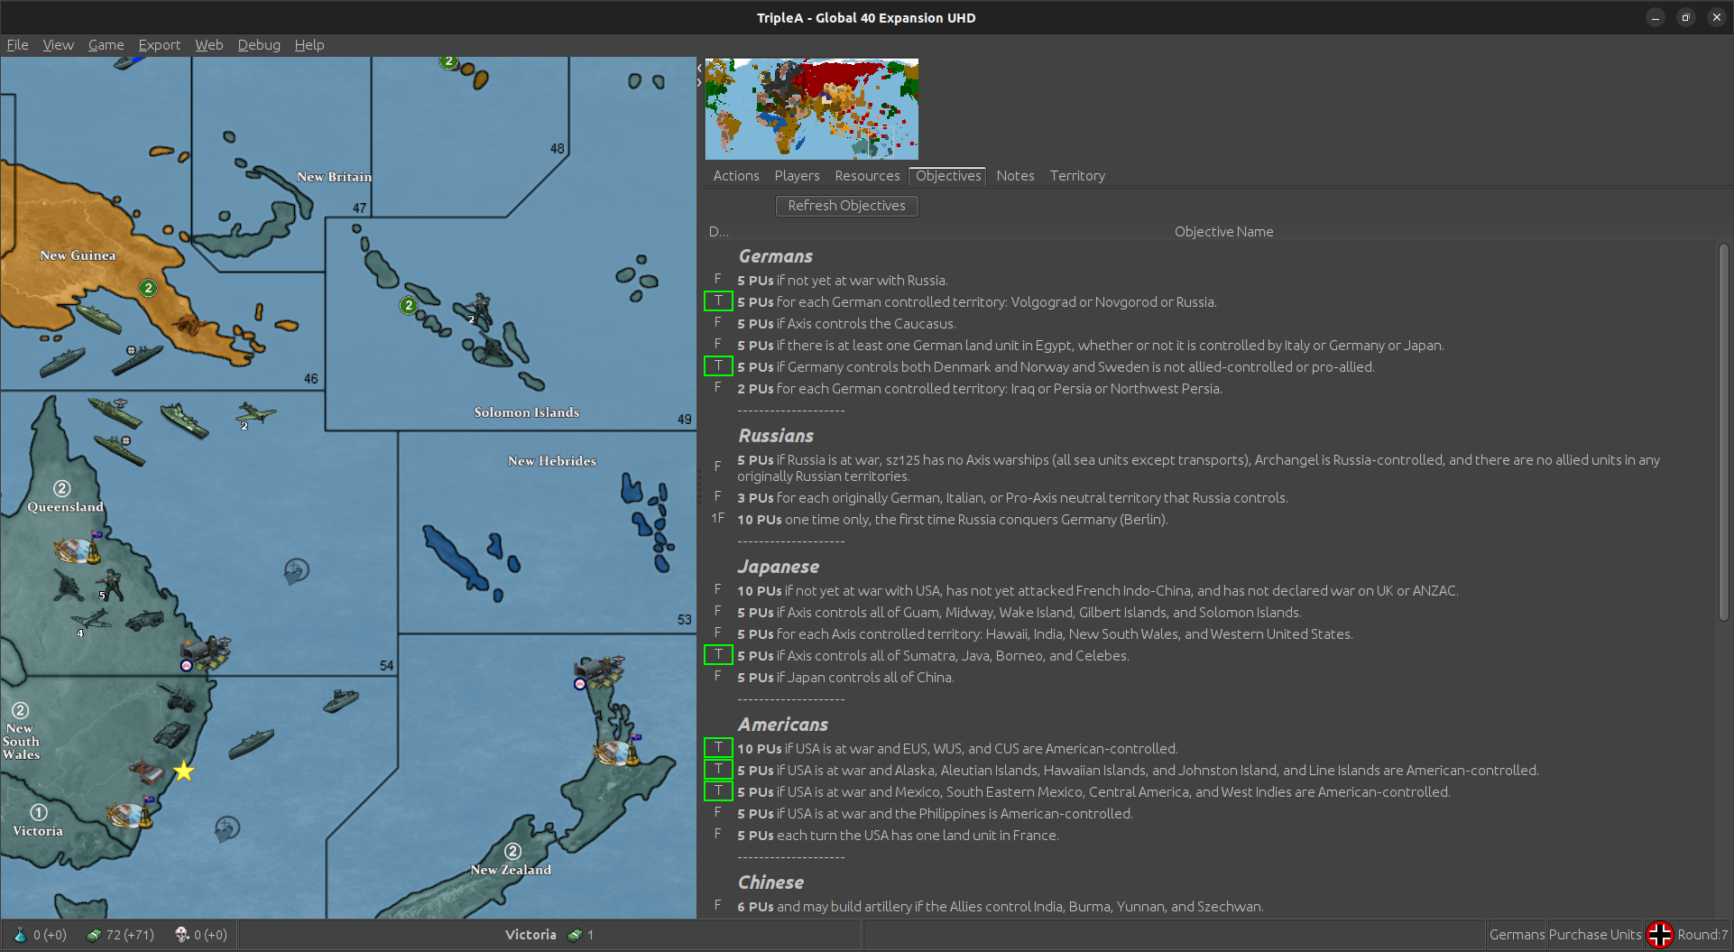Screen dimensions: 1734x952
Task: Click Germans Volgograd Novgorod Russia objective T indicator
Action: (718, 301)
